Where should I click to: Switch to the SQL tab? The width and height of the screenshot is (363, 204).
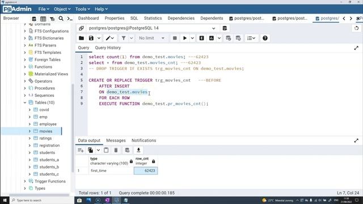point(134,18)
